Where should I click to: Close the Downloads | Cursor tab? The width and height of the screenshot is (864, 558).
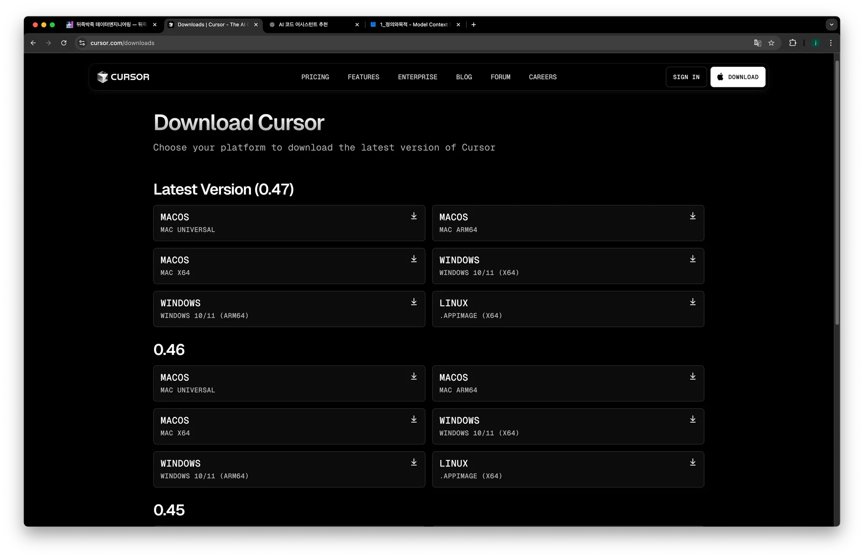tap(256, 24)
